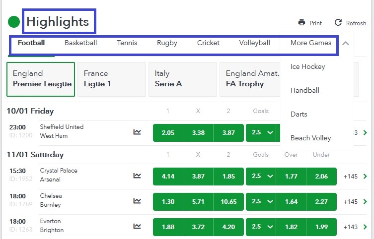
Task: Open stats chart for Crystal Palace match
Action: click(137, 176)
